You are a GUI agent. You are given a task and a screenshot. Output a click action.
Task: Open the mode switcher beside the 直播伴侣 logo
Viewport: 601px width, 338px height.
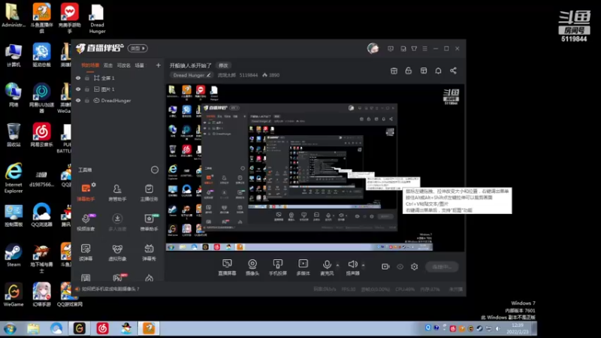(137, 48)
